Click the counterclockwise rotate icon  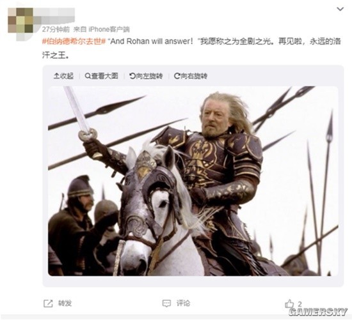pyautogui.click(x=132, y=76)
